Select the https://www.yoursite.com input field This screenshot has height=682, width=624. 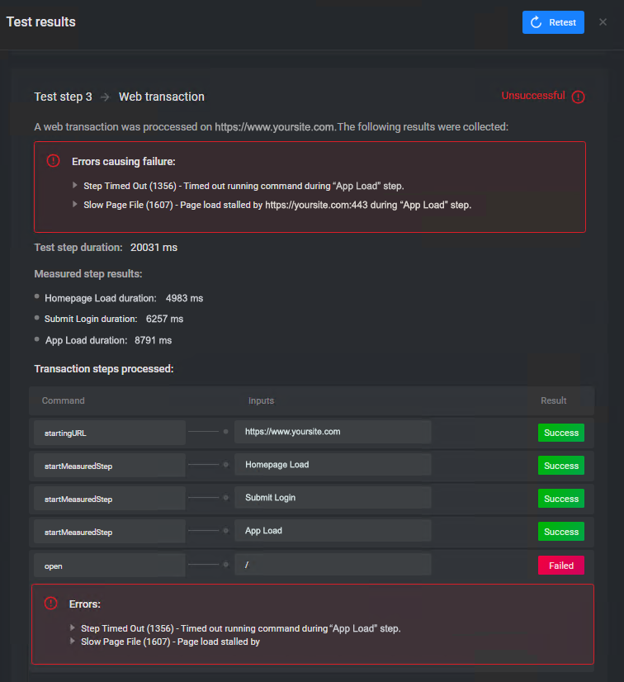coord(333,432)
